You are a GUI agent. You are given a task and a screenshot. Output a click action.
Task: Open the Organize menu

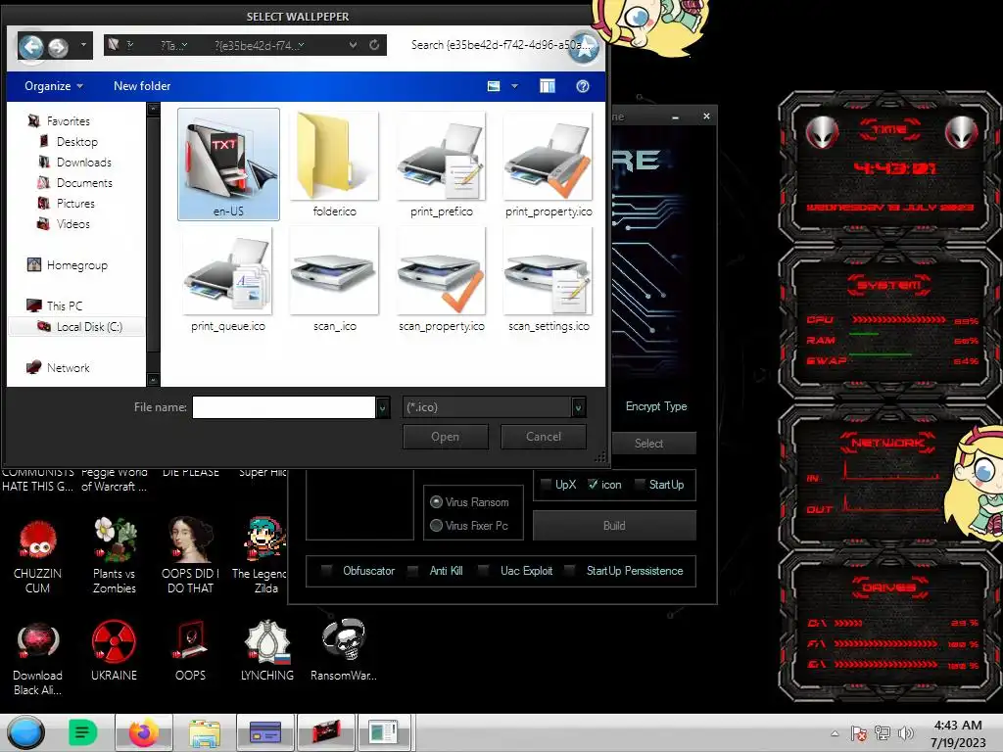pyautogui.click(x=54, y=86)
